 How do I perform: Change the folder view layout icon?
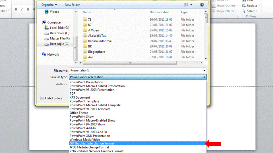186,5
